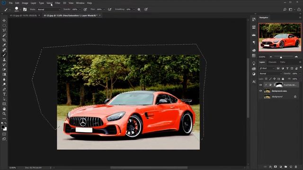
Task: Select the Gradient tool
Action: (x=4, y=75)
